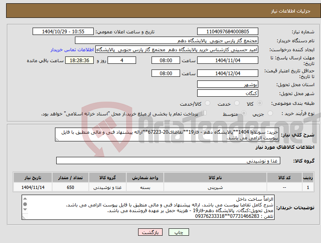The width and height of the screenshot is (321, 243).
Task: Click the need number field 1104097684000805
Action: [227, 32]
